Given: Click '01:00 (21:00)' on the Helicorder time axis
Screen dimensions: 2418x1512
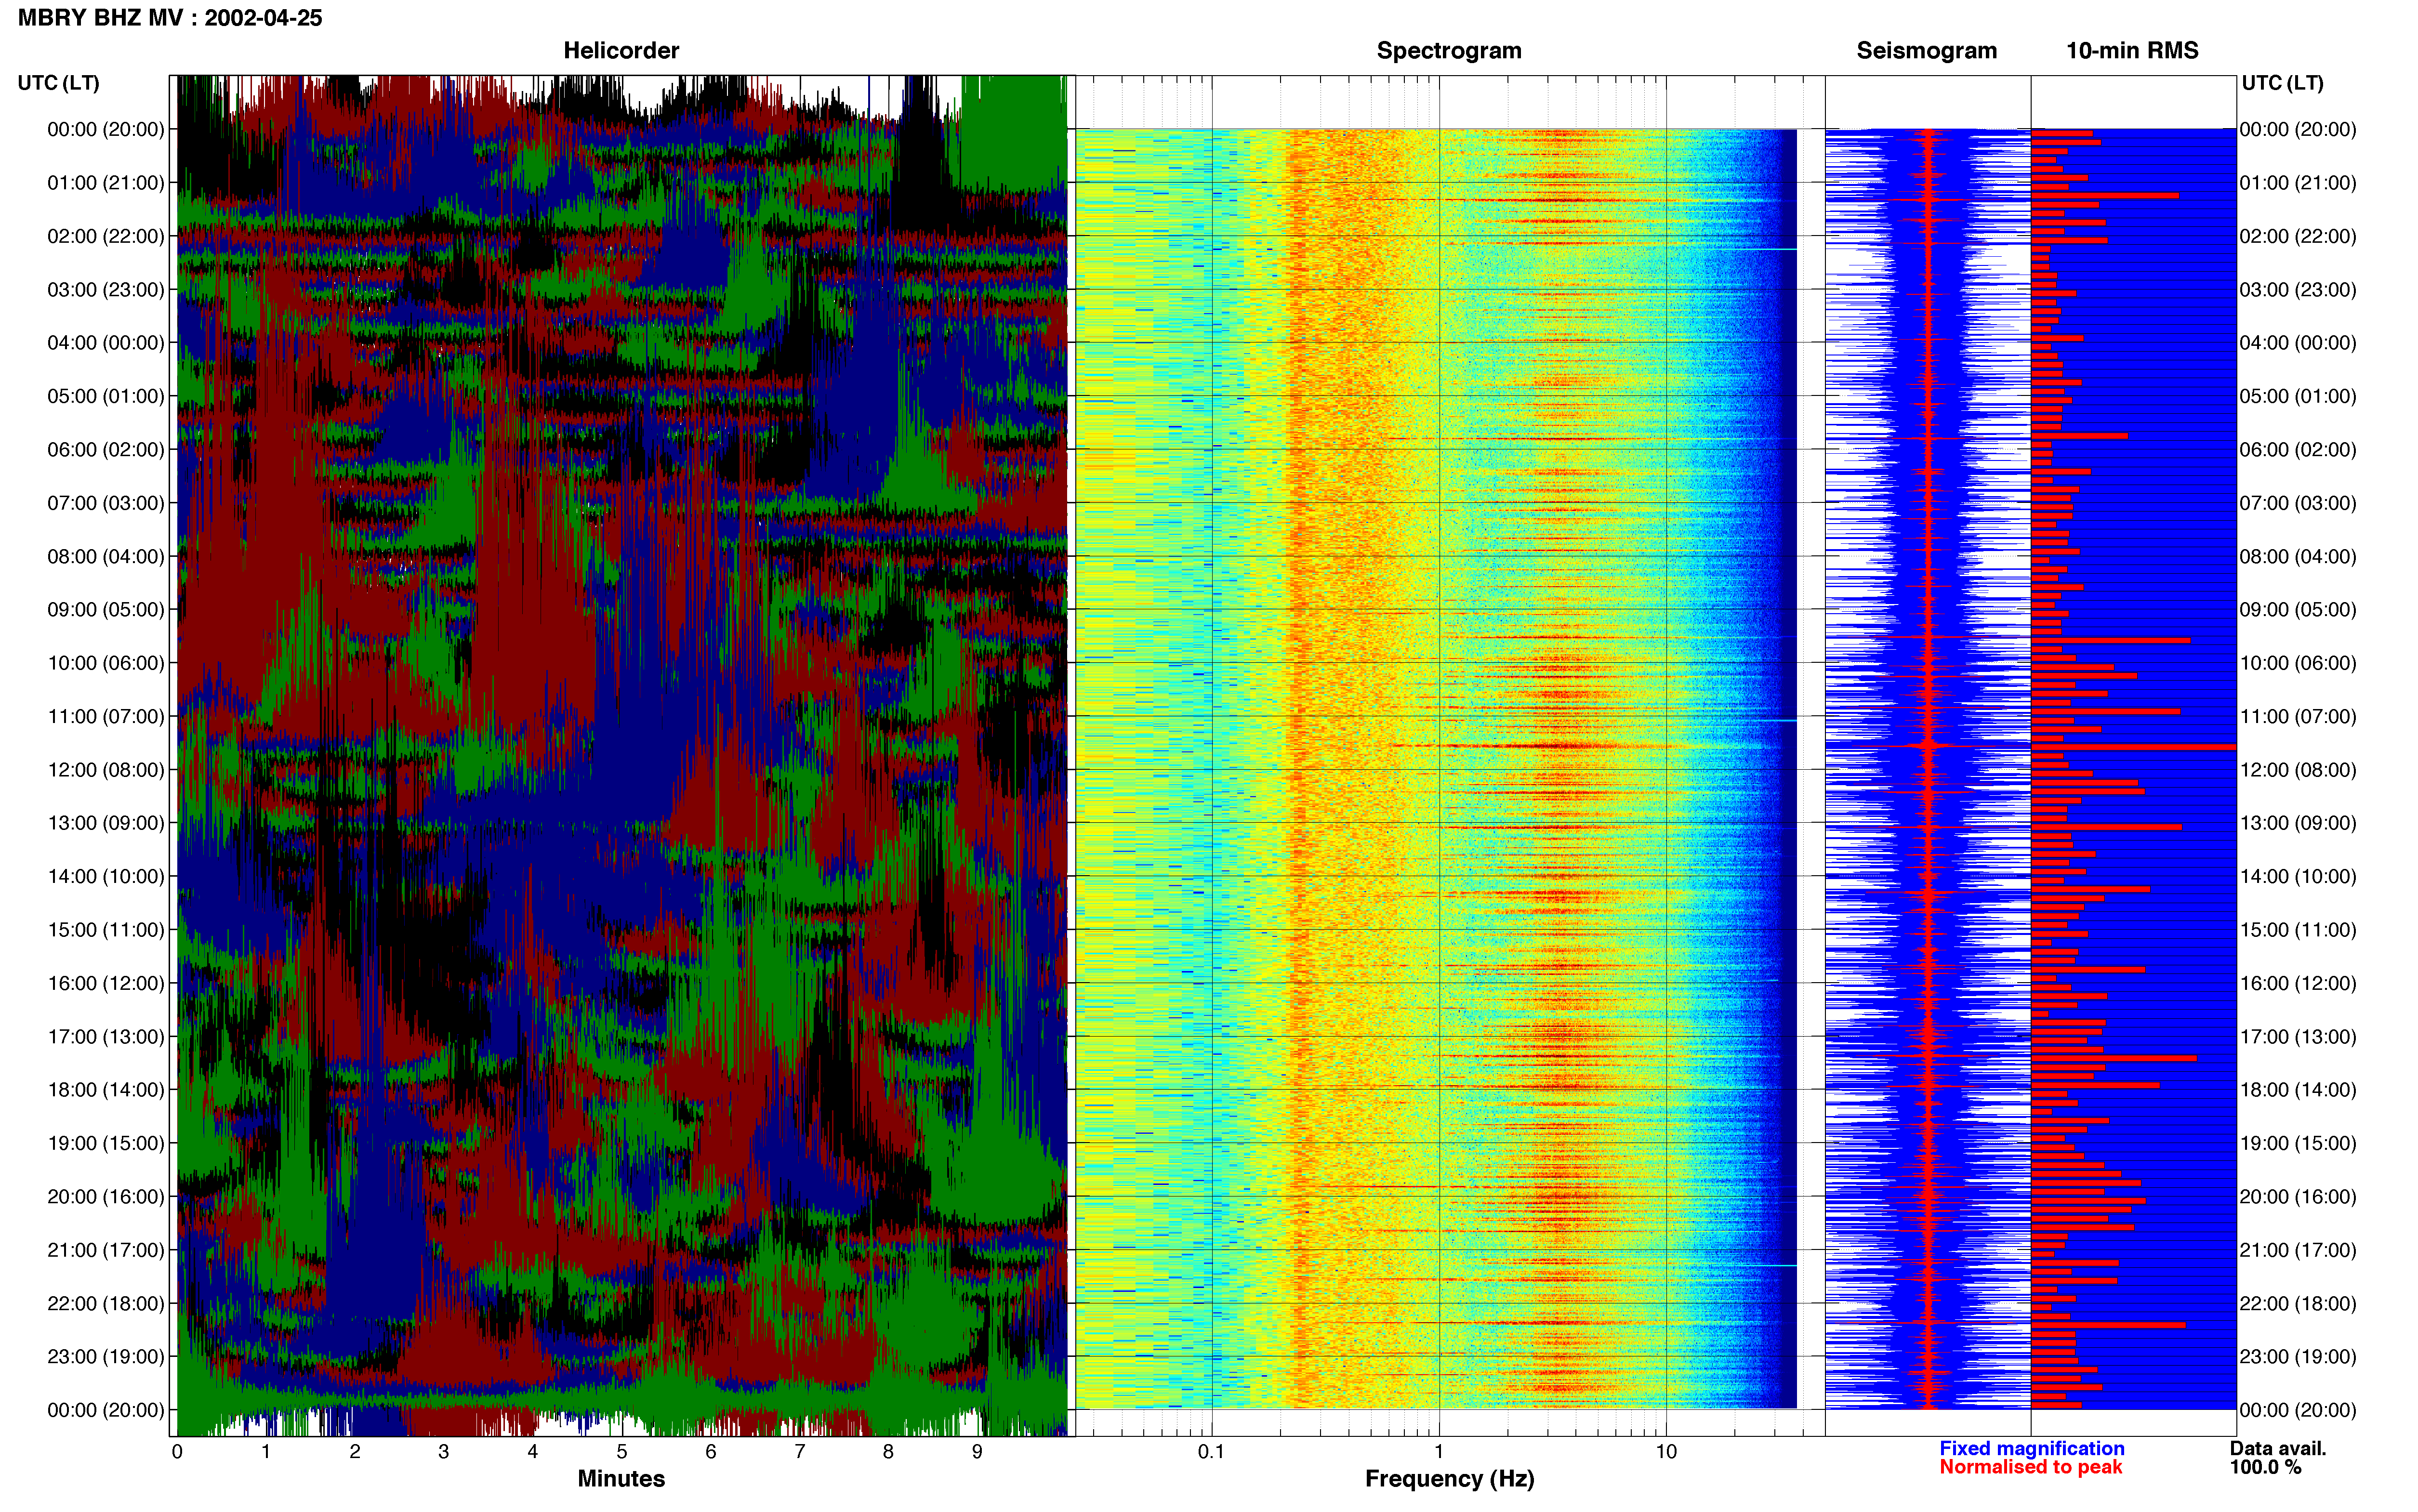Looking at the screenshot, I should point(106,183).
